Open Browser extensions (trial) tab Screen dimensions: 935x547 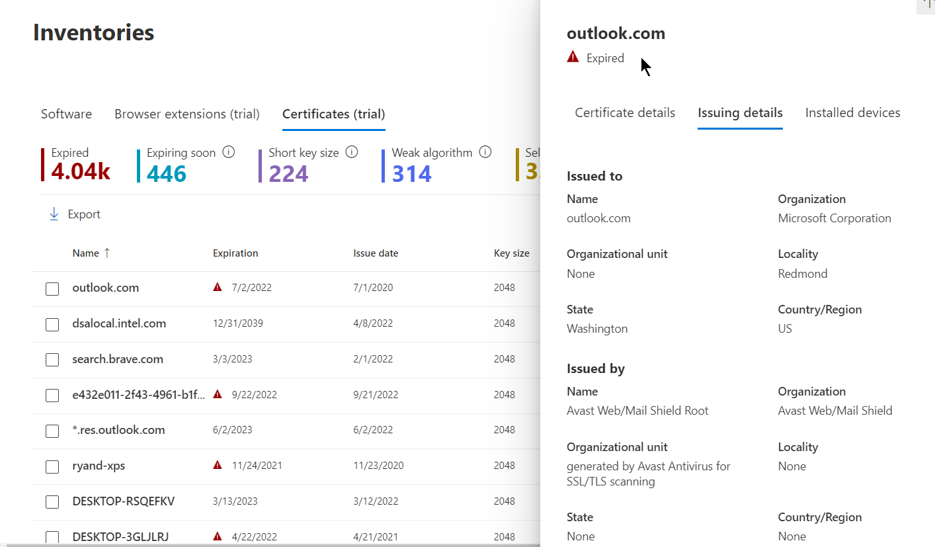pyautogui.click(x=187, y=114)
